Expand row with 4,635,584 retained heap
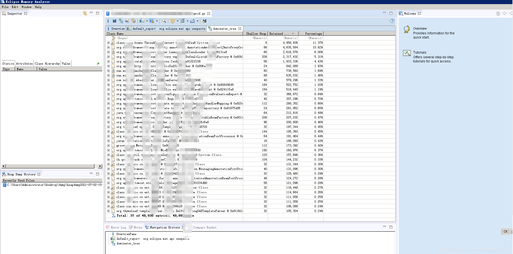 (x=108, y=47)
